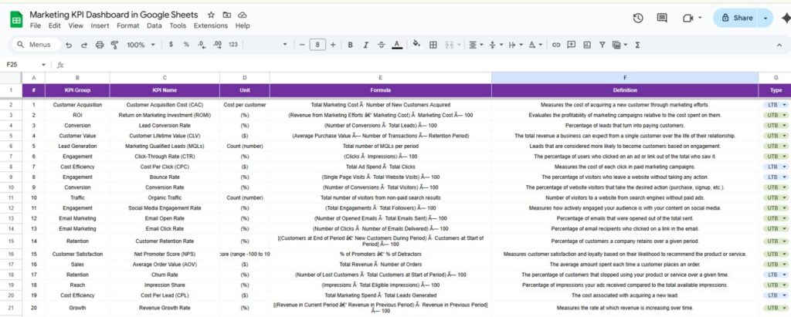Open text color picker
The image size is (791, 317).
pos(397,45)
